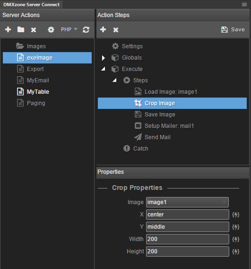
Task: Open the panel options menu
Action: click(x=244, y=4)
